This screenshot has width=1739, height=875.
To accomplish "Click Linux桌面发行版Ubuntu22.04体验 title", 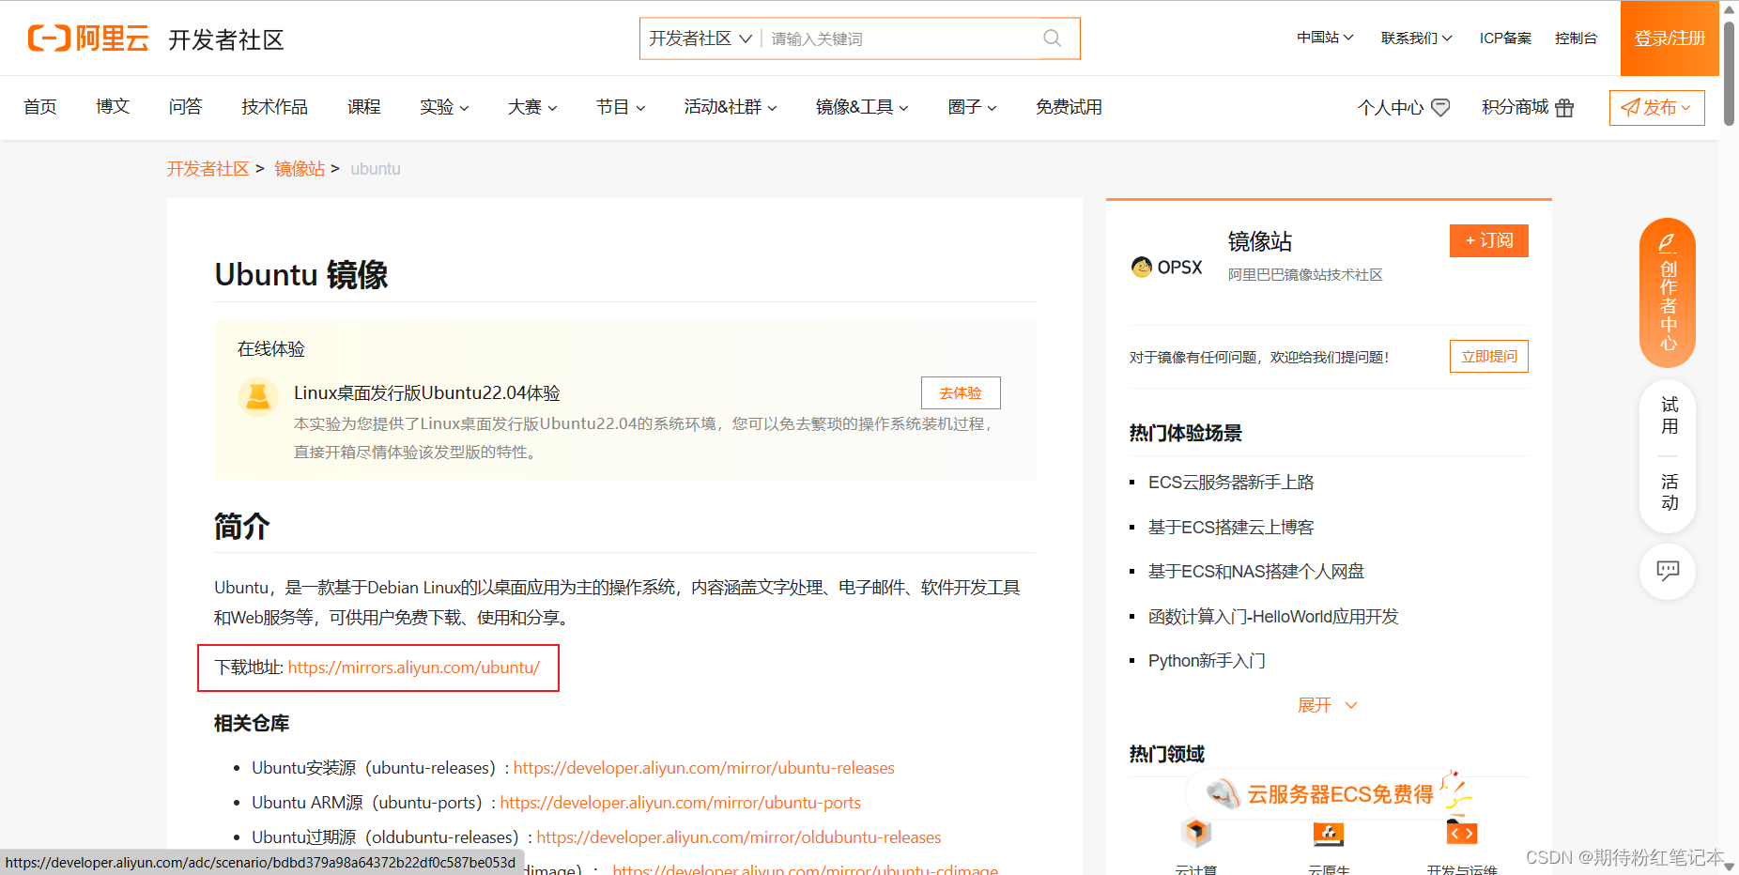I will click(426, 393).
